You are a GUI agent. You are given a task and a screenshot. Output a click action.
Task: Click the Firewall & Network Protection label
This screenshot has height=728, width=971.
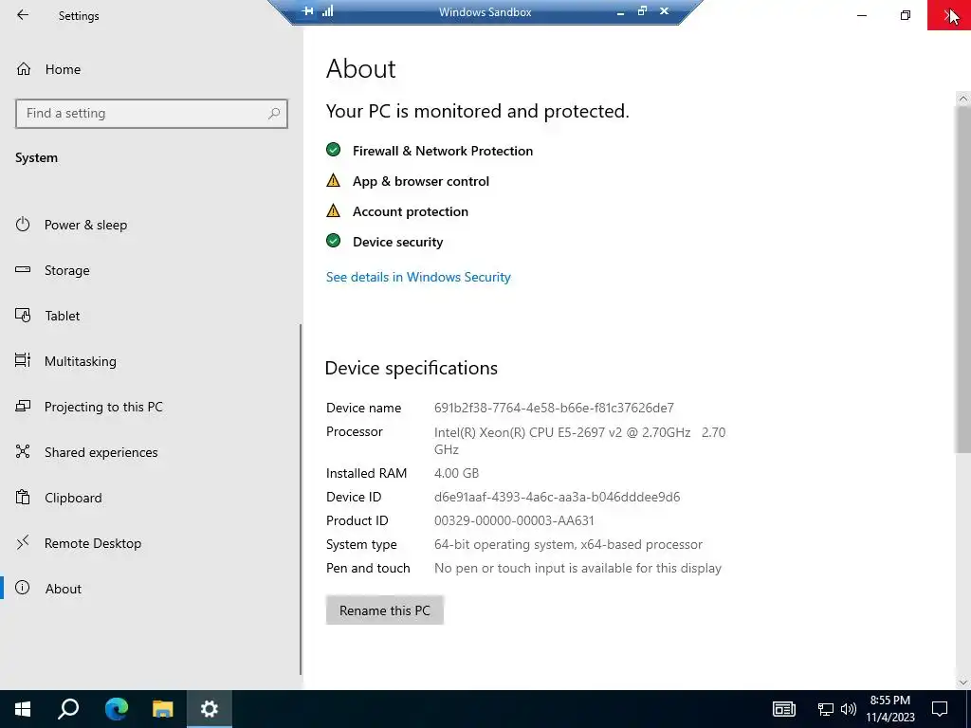[x=443, y=151]
